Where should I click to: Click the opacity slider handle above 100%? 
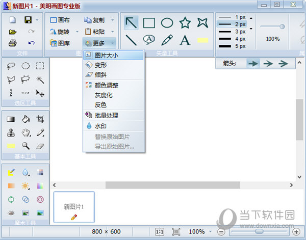[x=282, y=26]
